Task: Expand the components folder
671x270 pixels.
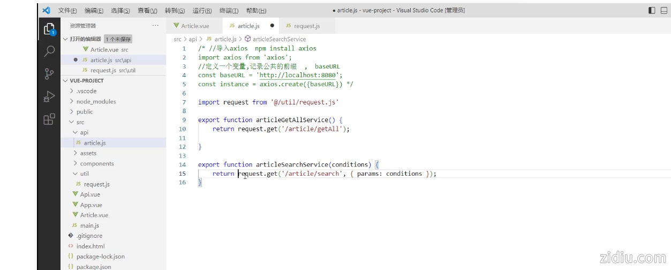Action: pyautogui.click(x=96, y=163)
